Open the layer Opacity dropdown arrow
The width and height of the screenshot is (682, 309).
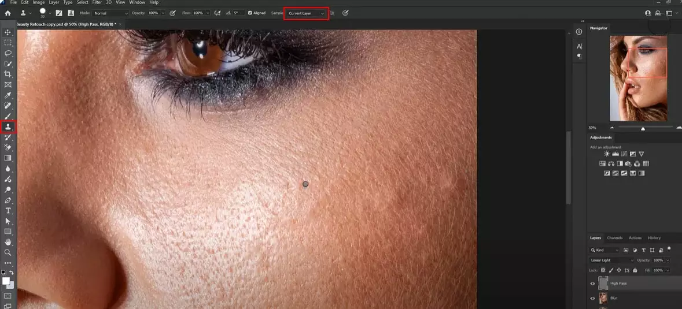pos(667,260)
